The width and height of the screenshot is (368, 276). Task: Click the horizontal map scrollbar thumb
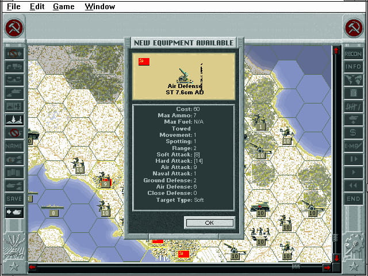coord(296,266)
